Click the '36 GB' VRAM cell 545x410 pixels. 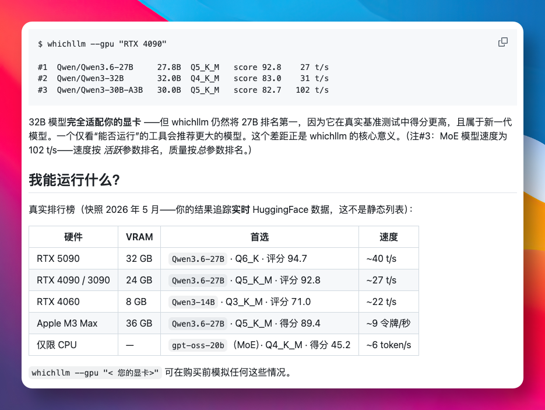(139, 323)
